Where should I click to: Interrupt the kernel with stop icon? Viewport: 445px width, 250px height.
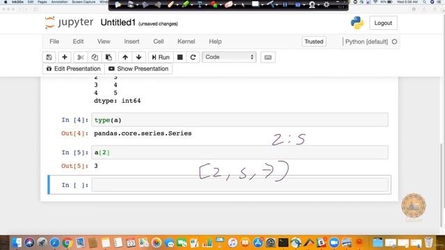click(x=180, y=57)
